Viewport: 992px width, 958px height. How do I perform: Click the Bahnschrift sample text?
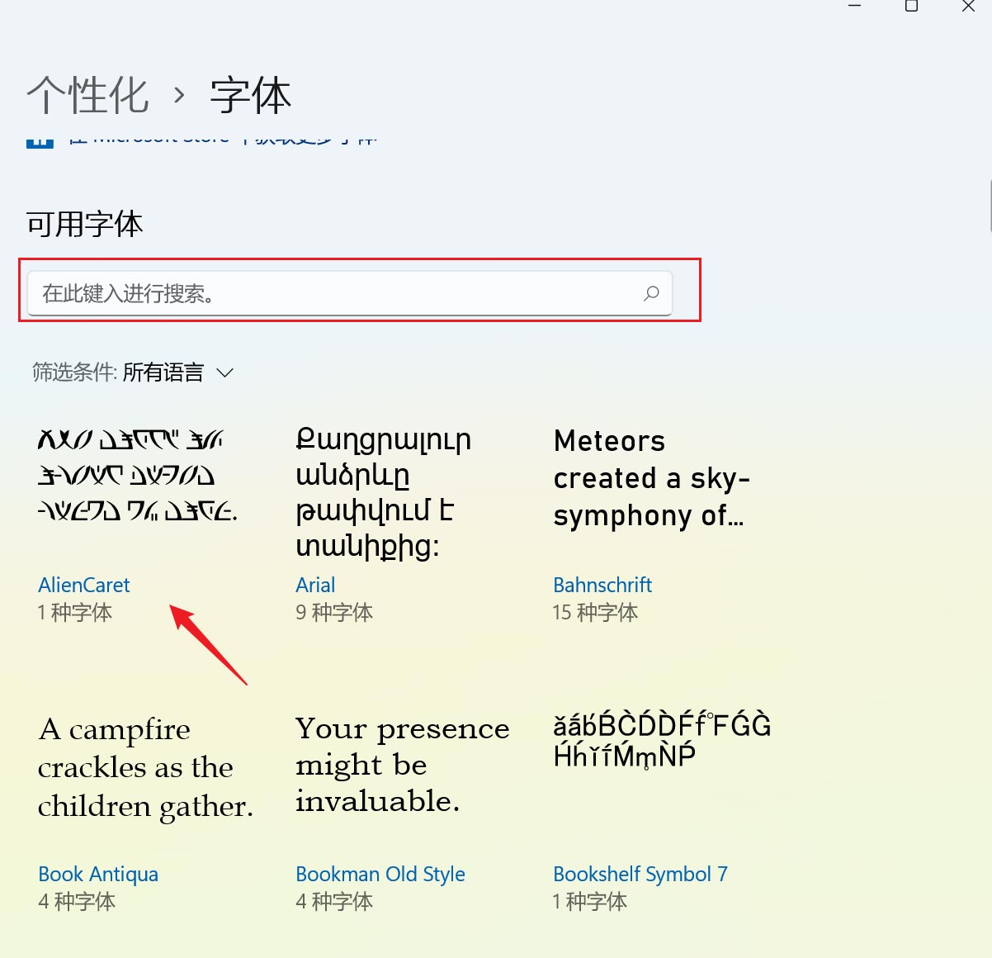651,479
